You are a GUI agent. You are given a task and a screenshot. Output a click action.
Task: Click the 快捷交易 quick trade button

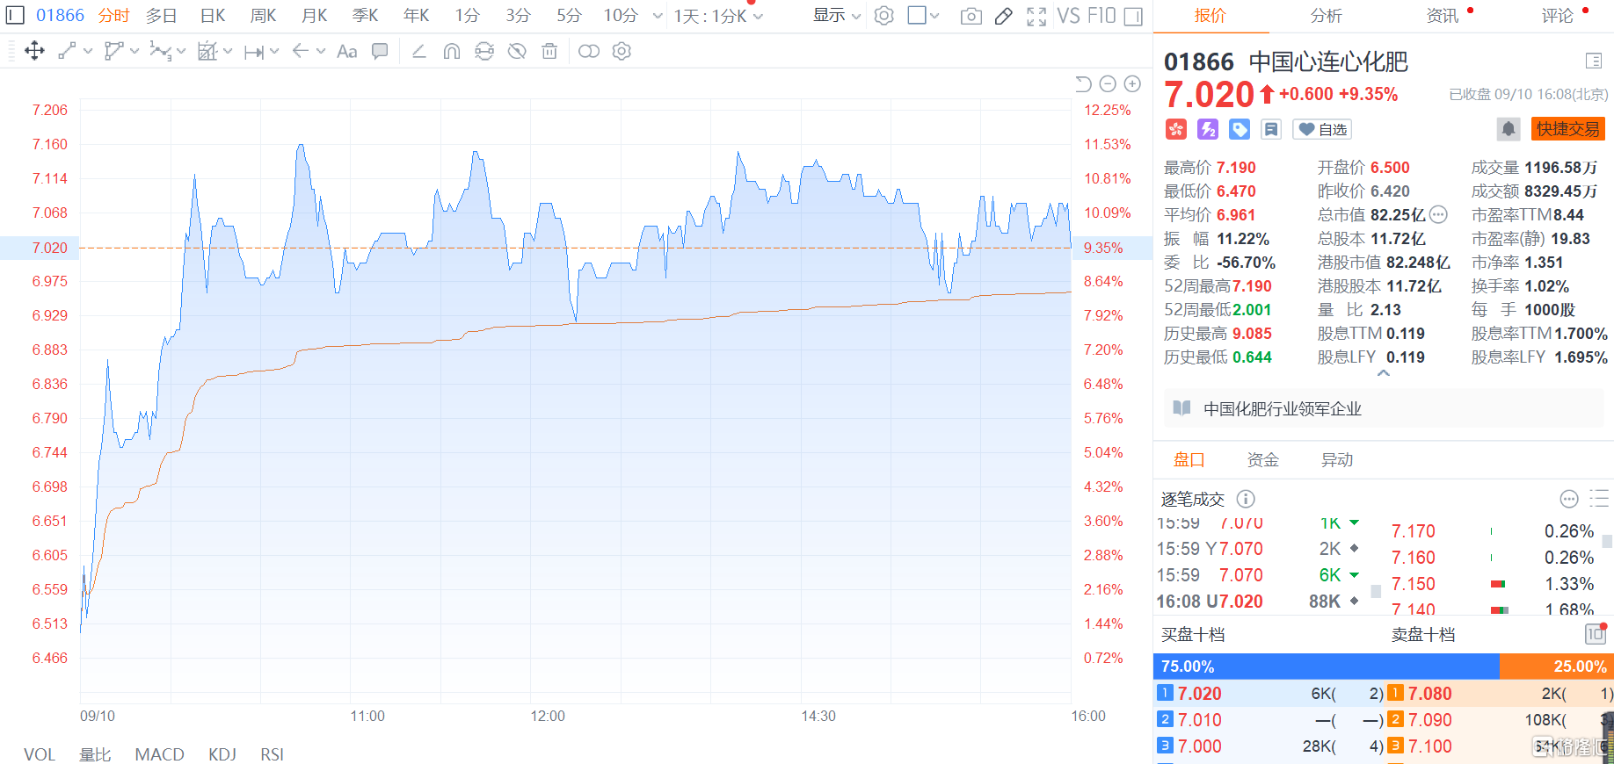[x=1567, y=129]
